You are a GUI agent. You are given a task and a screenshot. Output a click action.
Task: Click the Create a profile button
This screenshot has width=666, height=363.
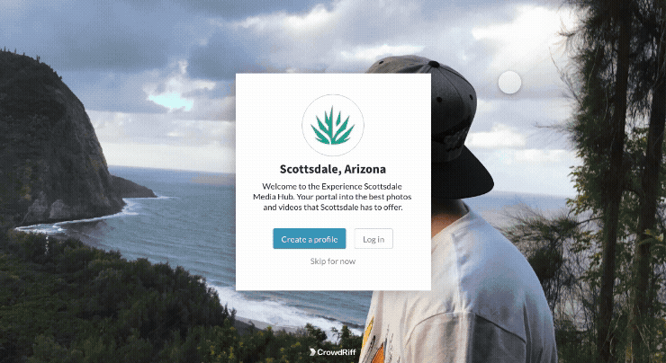click(310, 239)
